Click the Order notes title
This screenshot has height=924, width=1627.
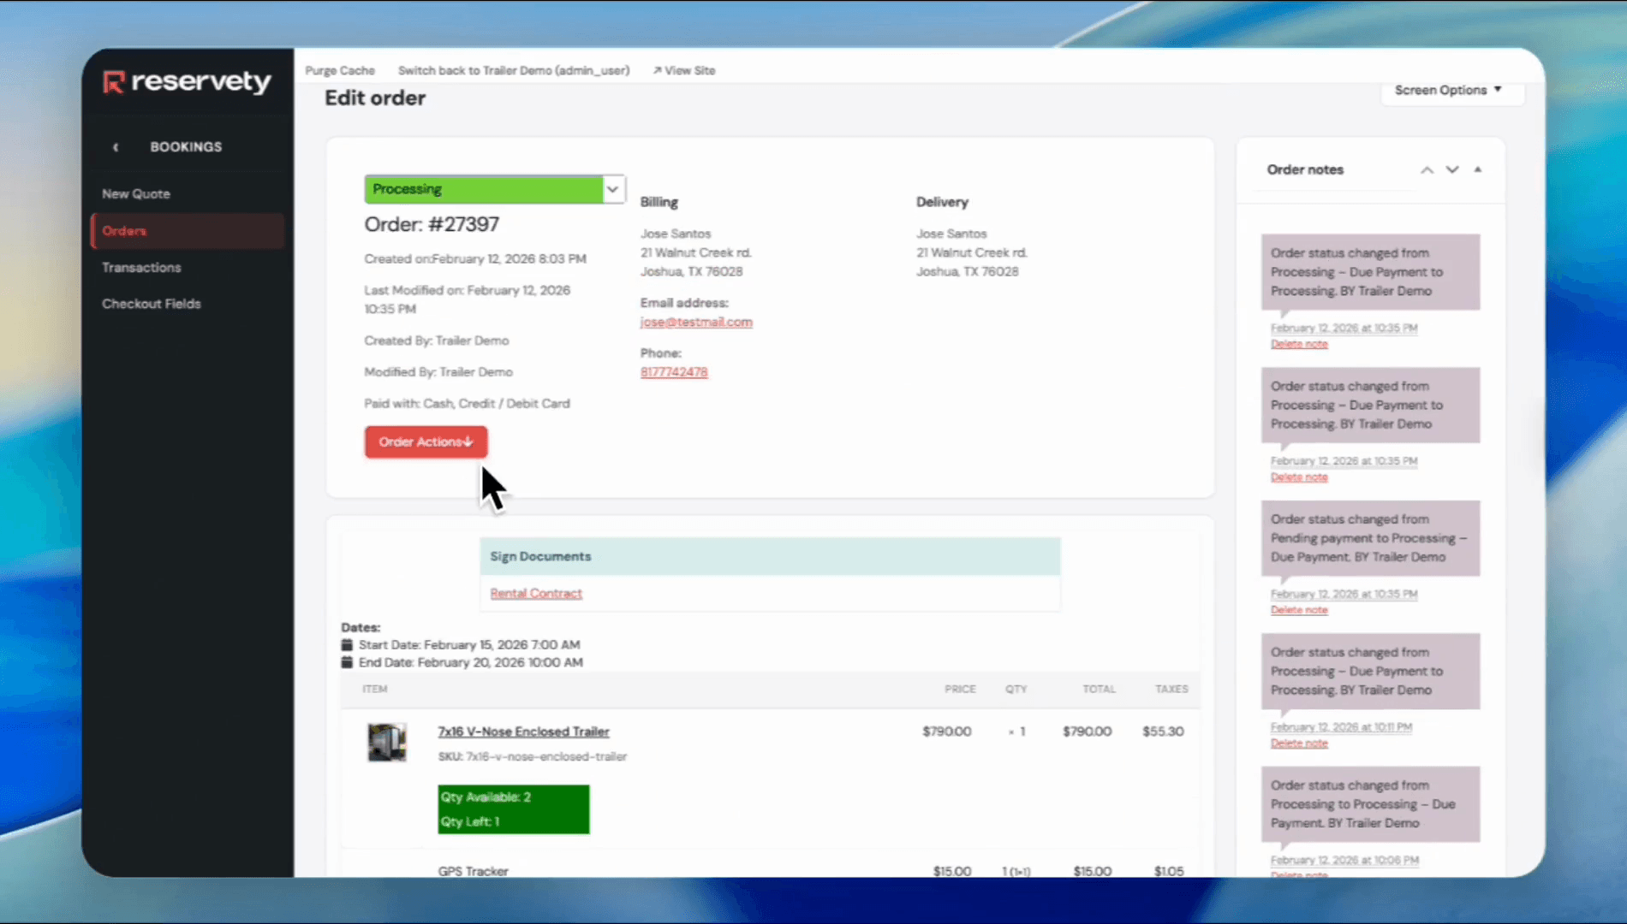click(x=1305, y=170)
